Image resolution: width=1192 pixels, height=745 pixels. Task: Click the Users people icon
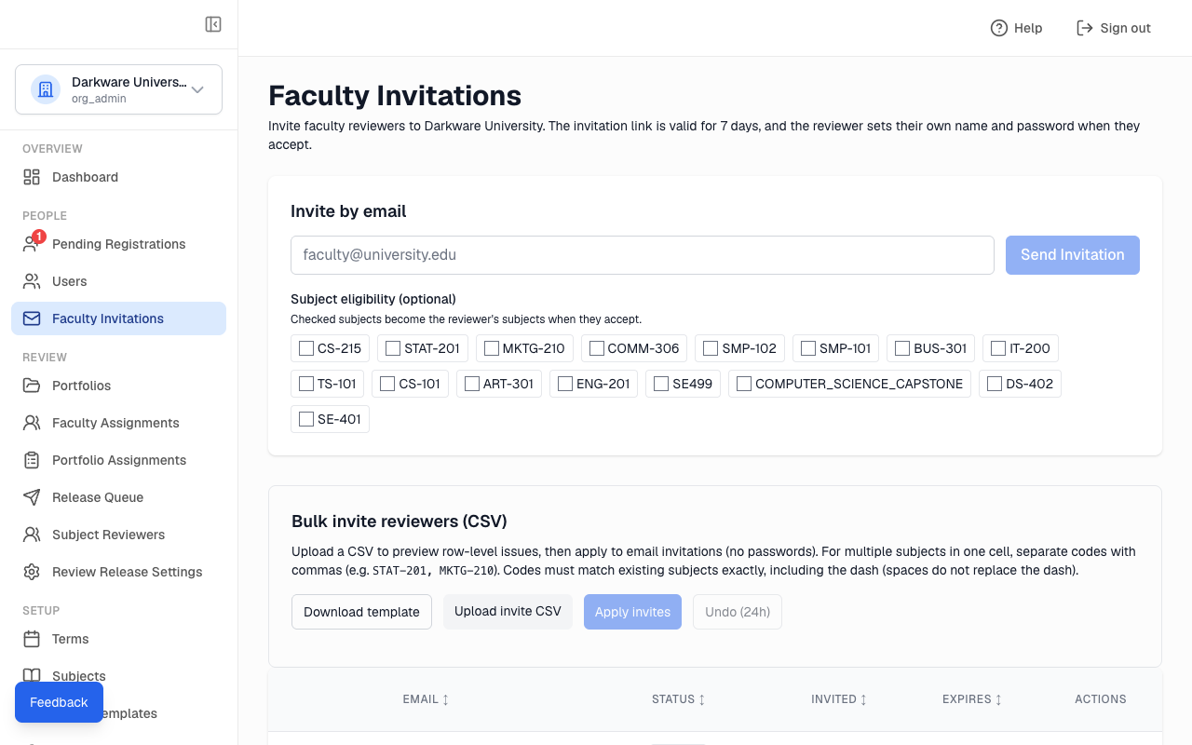pyautogui.click(x=32, y=281)
